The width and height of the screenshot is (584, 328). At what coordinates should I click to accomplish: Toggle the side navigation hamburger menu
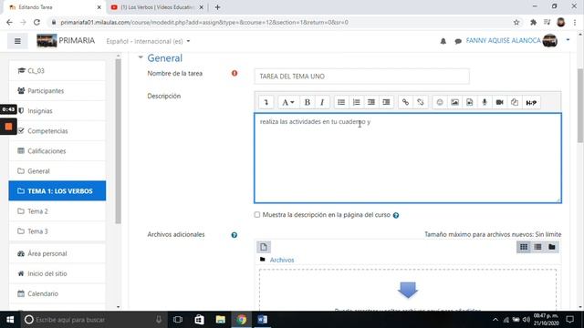[x=17, y=41]
